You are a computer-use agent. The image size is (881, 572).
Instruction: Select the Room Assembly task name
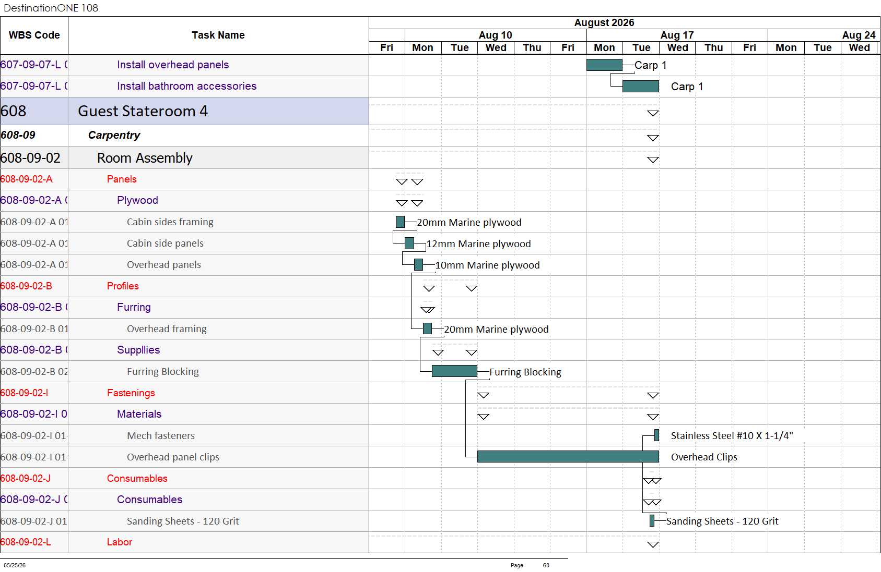tap(145, 158)
